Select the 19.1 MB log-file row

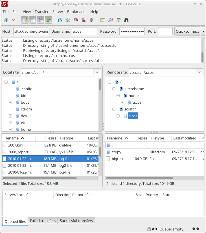50,172
